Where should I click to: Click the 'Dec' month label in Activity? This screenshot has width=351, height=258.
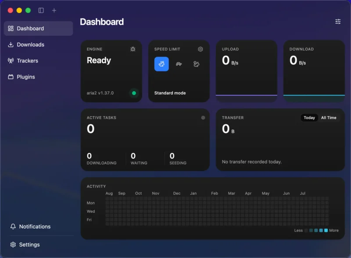[177, 193]
